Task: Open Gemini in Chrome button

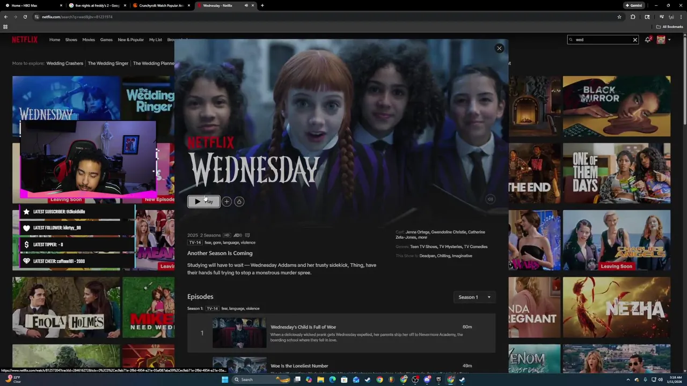Action: 634,5
